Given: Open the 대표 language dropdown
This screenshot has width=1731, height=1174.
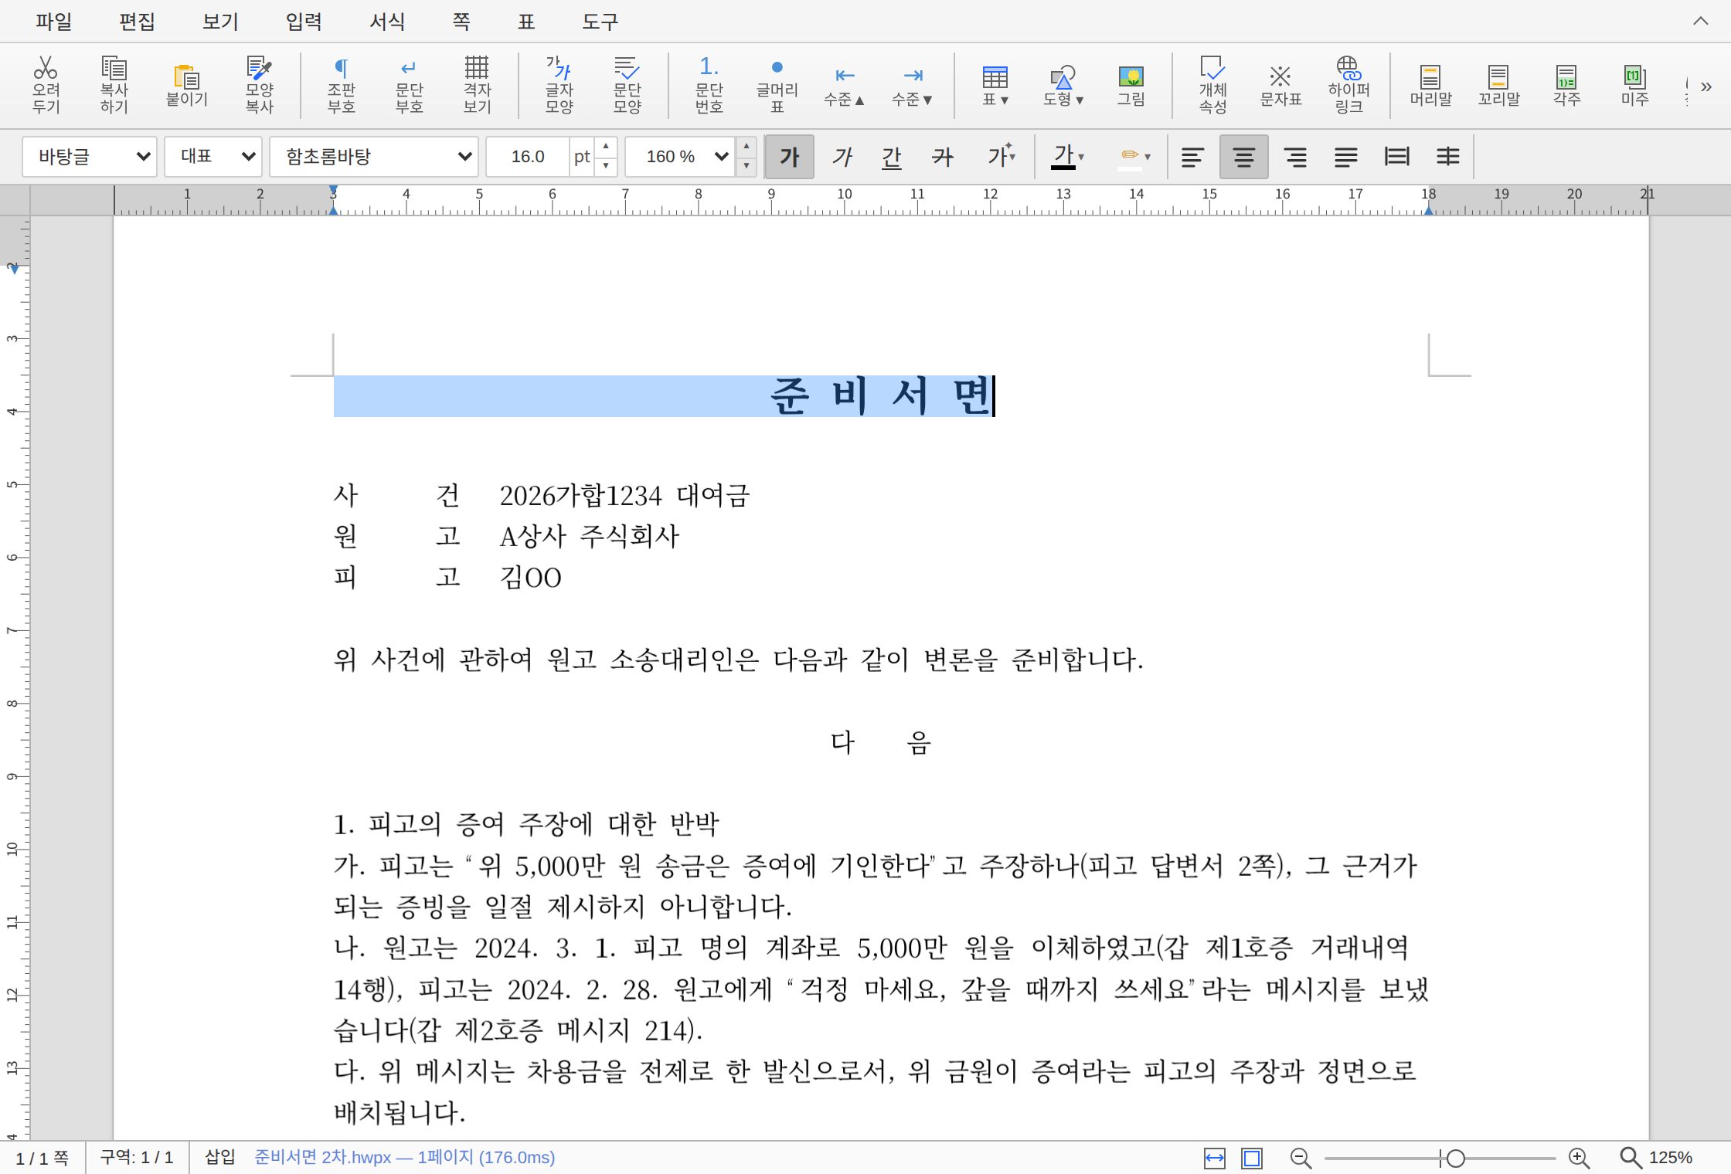Looking at the screenshot, I should click(213, 157).
